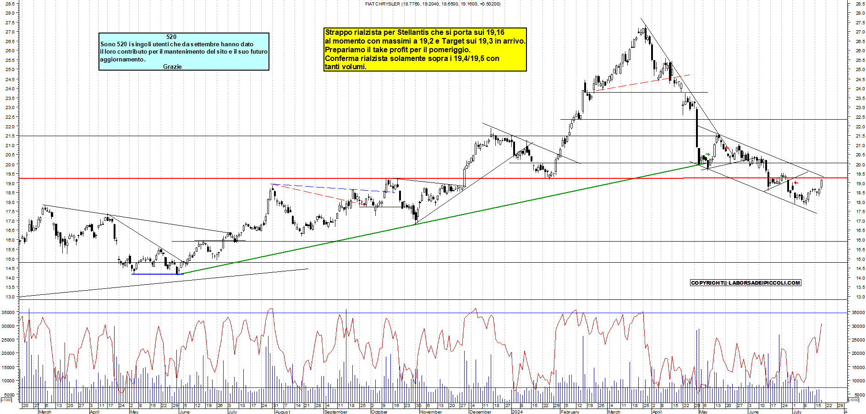Click 'Prepariamo il take profit' line
This screenshot has height=414, width=866.
click(x=398, y=50)
